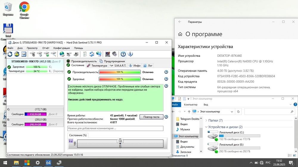Click the home icon in Параметры window
The width and height of the screenshot is (298, 167).
[x=180, y=34]
